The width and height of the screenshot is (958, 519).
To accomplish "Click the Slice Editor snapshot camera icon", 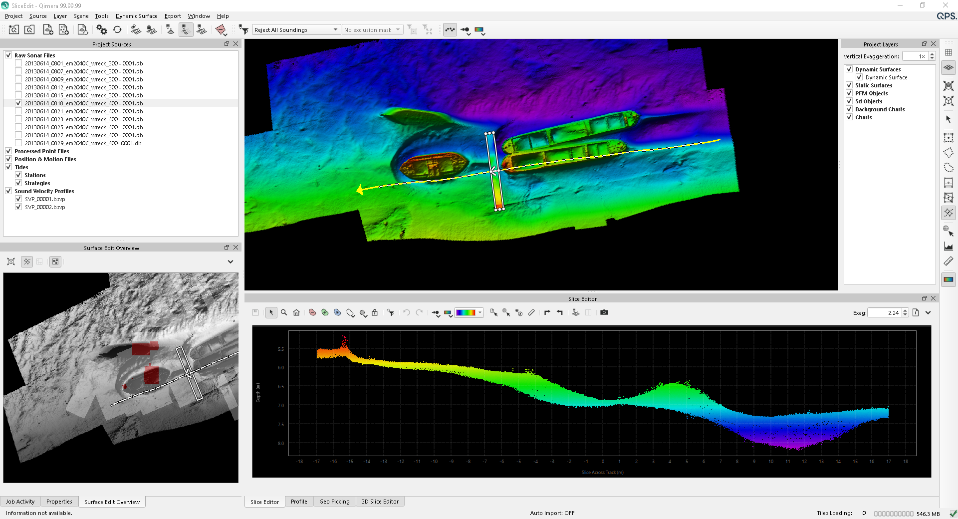I will tap(604, 312).
